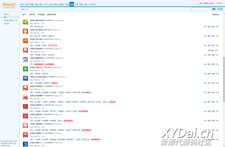Image resolution: width=225 pixels, height=147 pixels.
Task: Open 提现订单 under xigua_t plugin
Action: click(37, 36)
